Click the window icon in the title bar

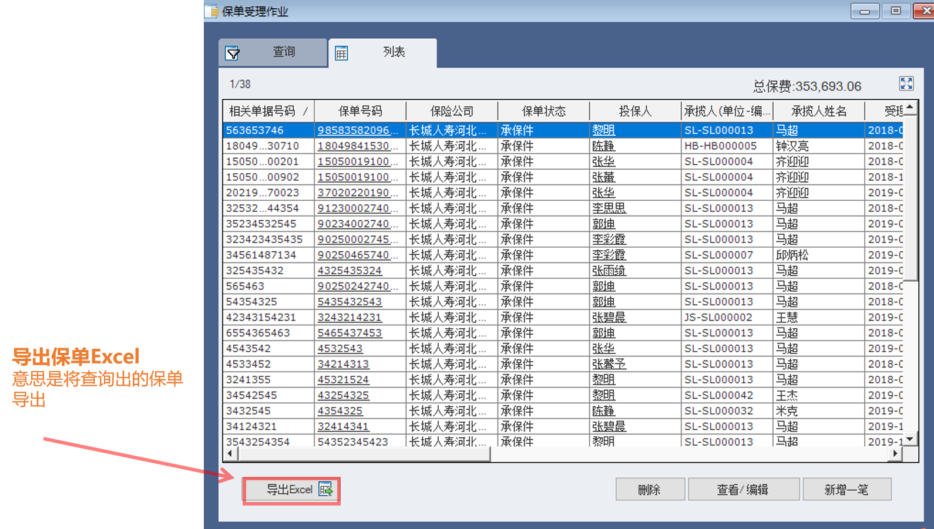211,11
